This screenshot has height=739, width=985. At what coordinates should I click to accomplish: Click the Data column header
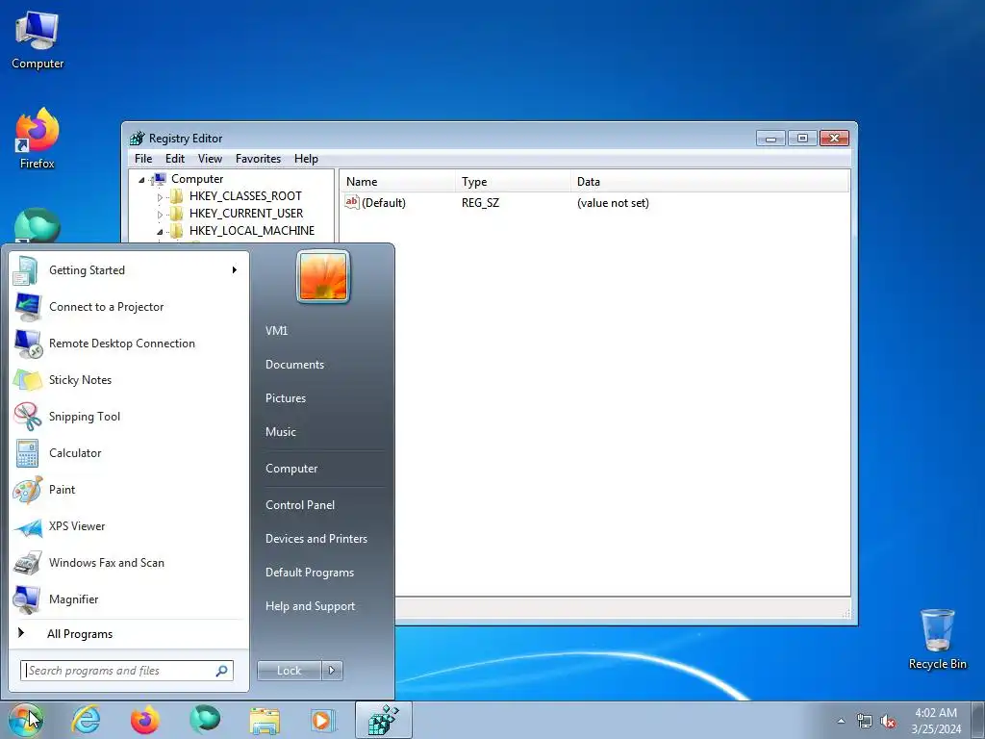[x=710, y=182]
